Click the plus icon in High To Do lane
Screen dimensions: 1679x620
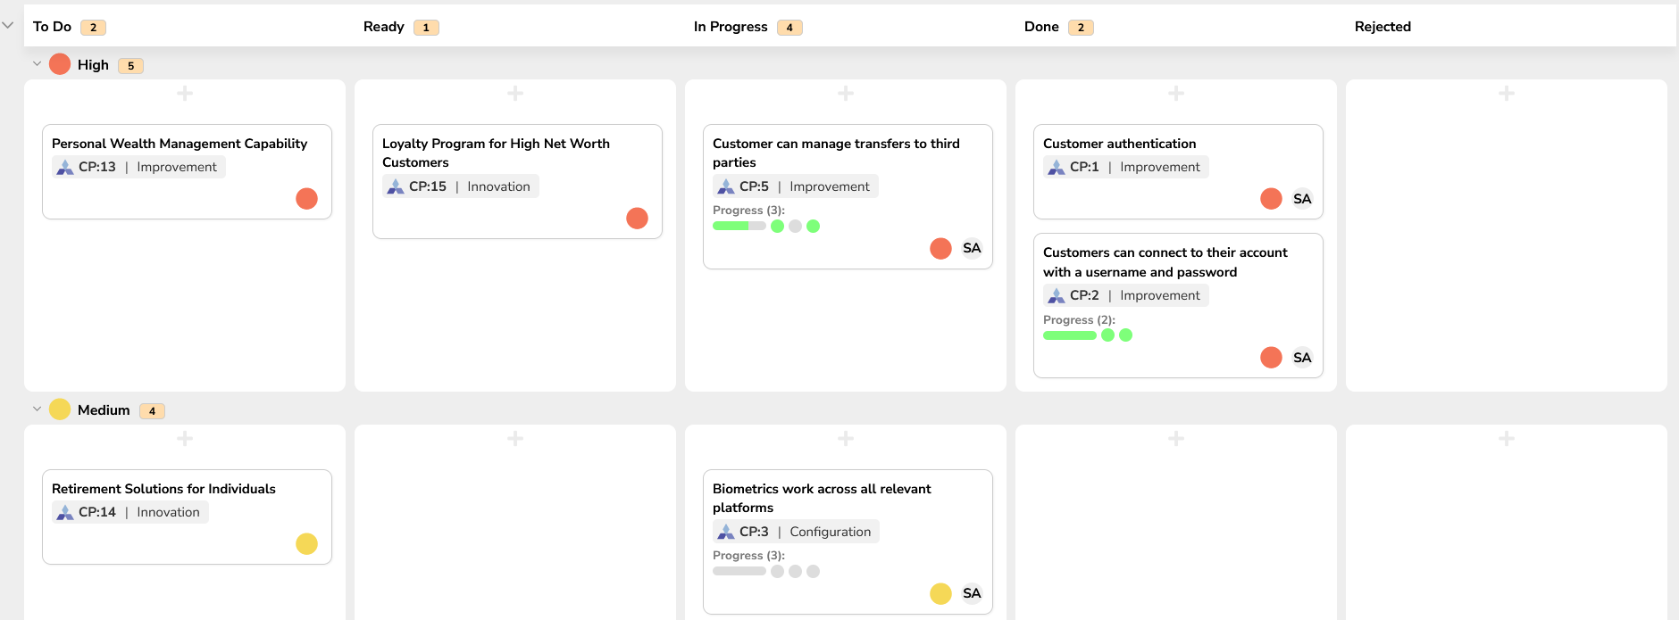185,94
